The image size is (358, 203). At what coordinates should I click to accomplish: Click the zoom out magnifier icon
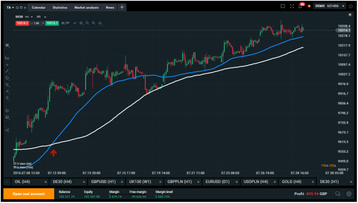pos(87,23)
